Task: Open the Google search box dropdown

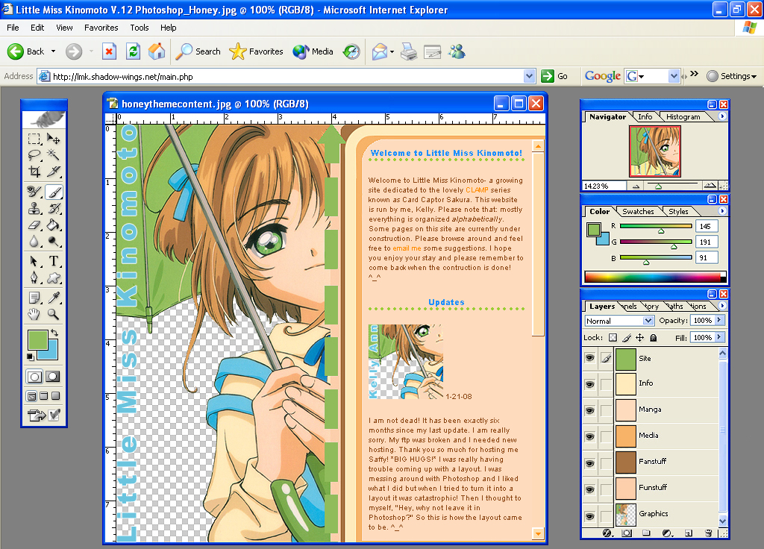Action: click(674, 76)
